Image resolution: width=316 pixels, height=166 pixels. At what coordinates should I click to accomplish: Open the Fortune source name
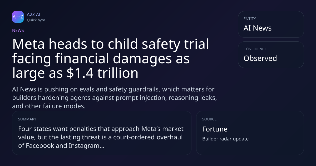(215, 129)
